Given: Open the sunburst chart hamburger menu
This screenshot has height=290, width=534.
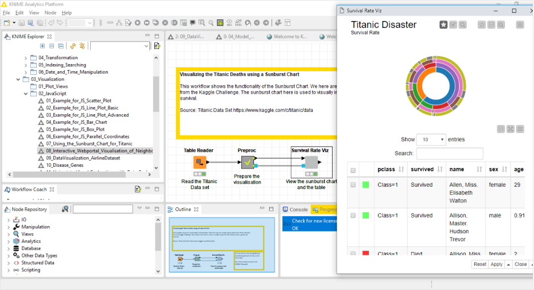Looking at the screenshot, I should coord(519,25).
